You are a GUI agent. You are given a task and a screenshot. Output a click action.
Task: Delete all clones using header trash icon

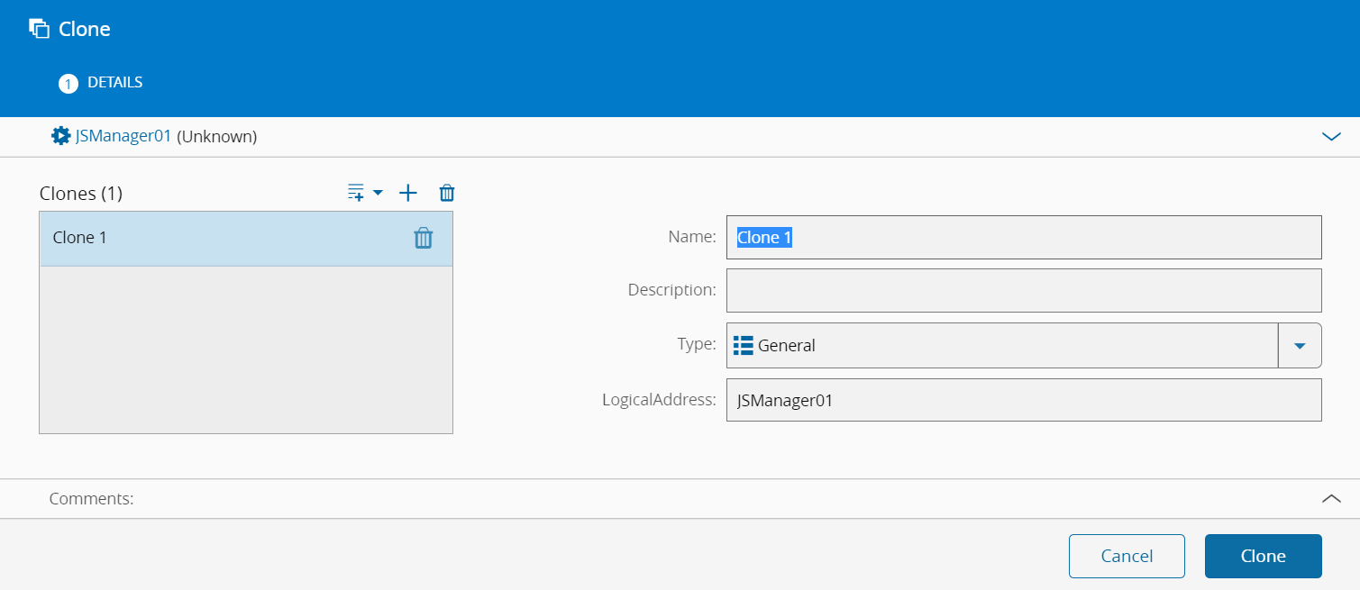tap(447, 193)
